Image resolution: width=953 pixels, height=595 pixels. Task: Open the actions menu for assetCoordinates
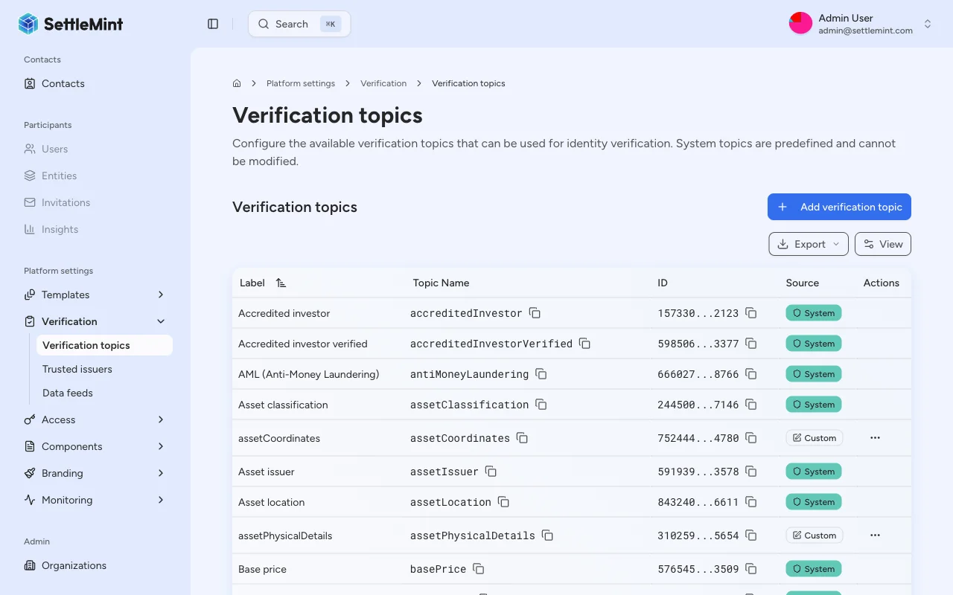(875, 438)
